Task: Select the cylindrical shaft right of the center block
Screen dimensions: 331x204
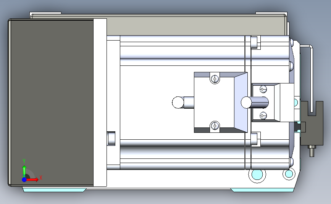Action: 255,103
